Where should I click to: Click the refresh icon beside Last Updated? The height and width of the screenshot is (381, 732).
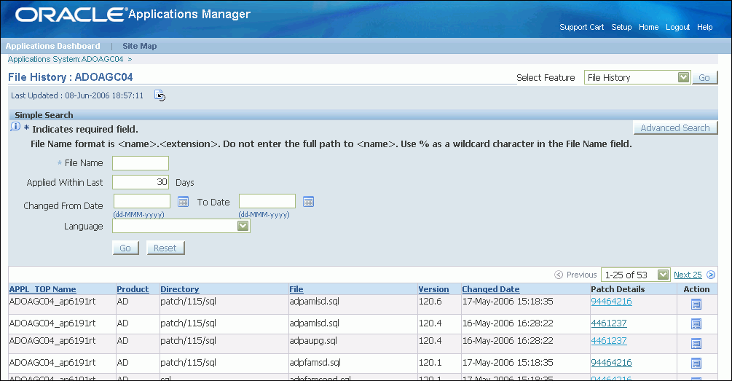click(x=160, y=95)
